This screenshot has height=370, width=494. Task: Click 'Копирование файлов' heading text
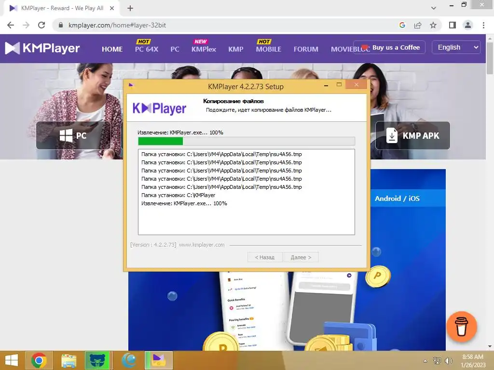pos(233,101)
